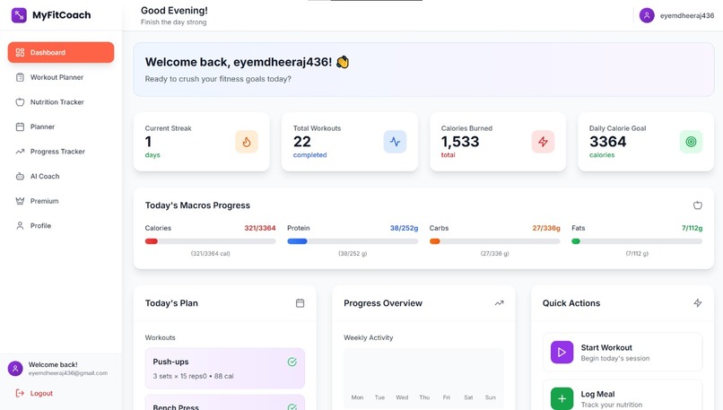The width and height of the screenshot is (723, 410).
Task: Open Workout Planner in the sidebar
Action: 61,77
